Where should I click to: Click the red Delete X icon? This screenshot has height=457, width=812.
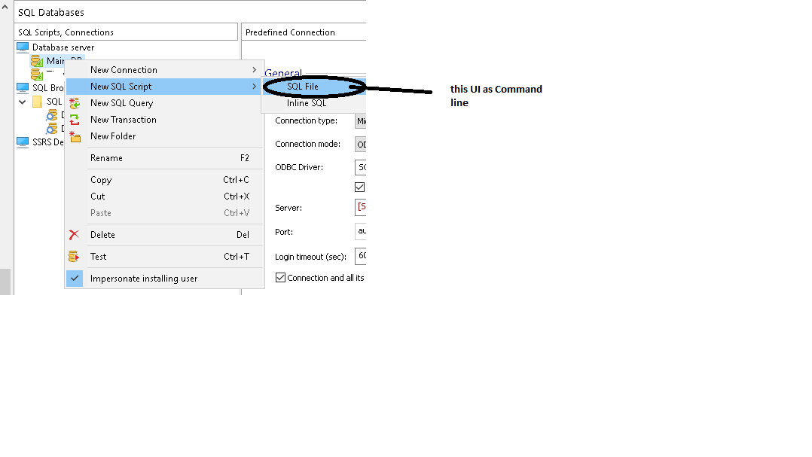click(x=74, y=235)
